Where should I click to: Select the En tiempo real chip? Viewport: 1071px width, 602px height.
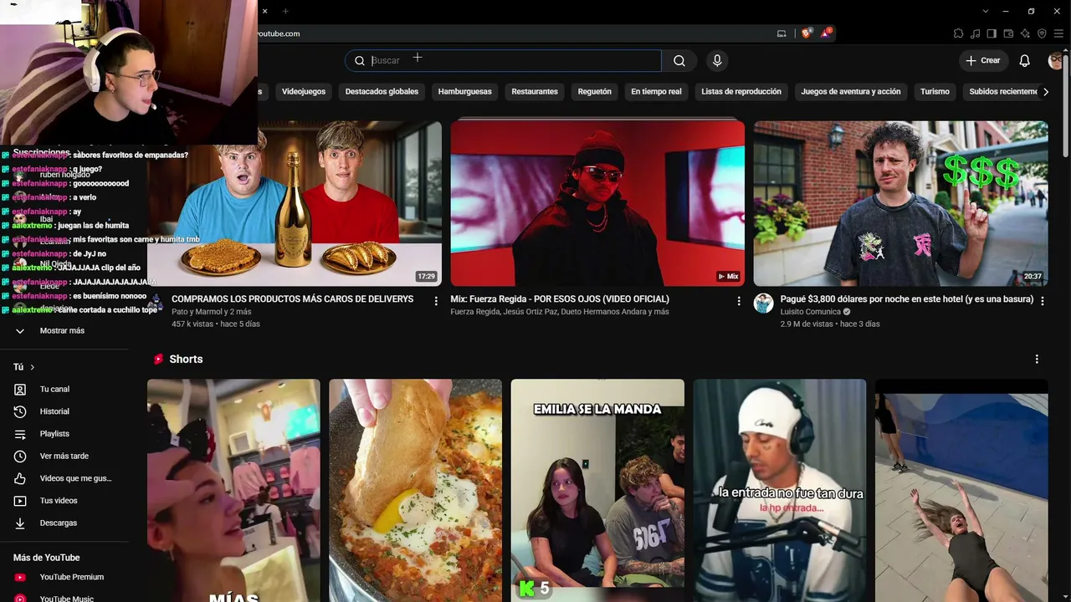[x=656, y=92]
